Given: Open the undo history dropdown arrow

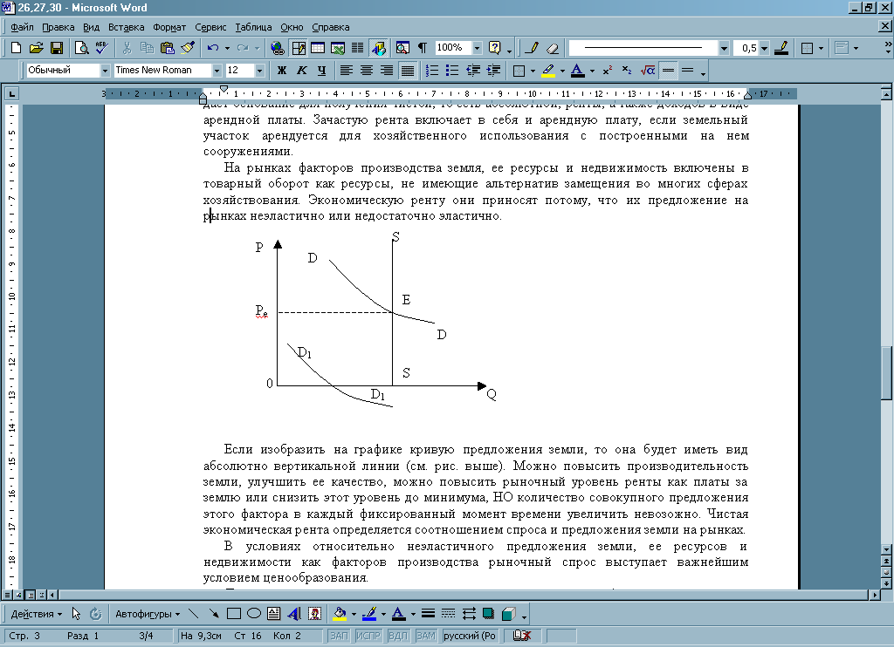Looking at the screenshot, I should click(x=227, y=48).
